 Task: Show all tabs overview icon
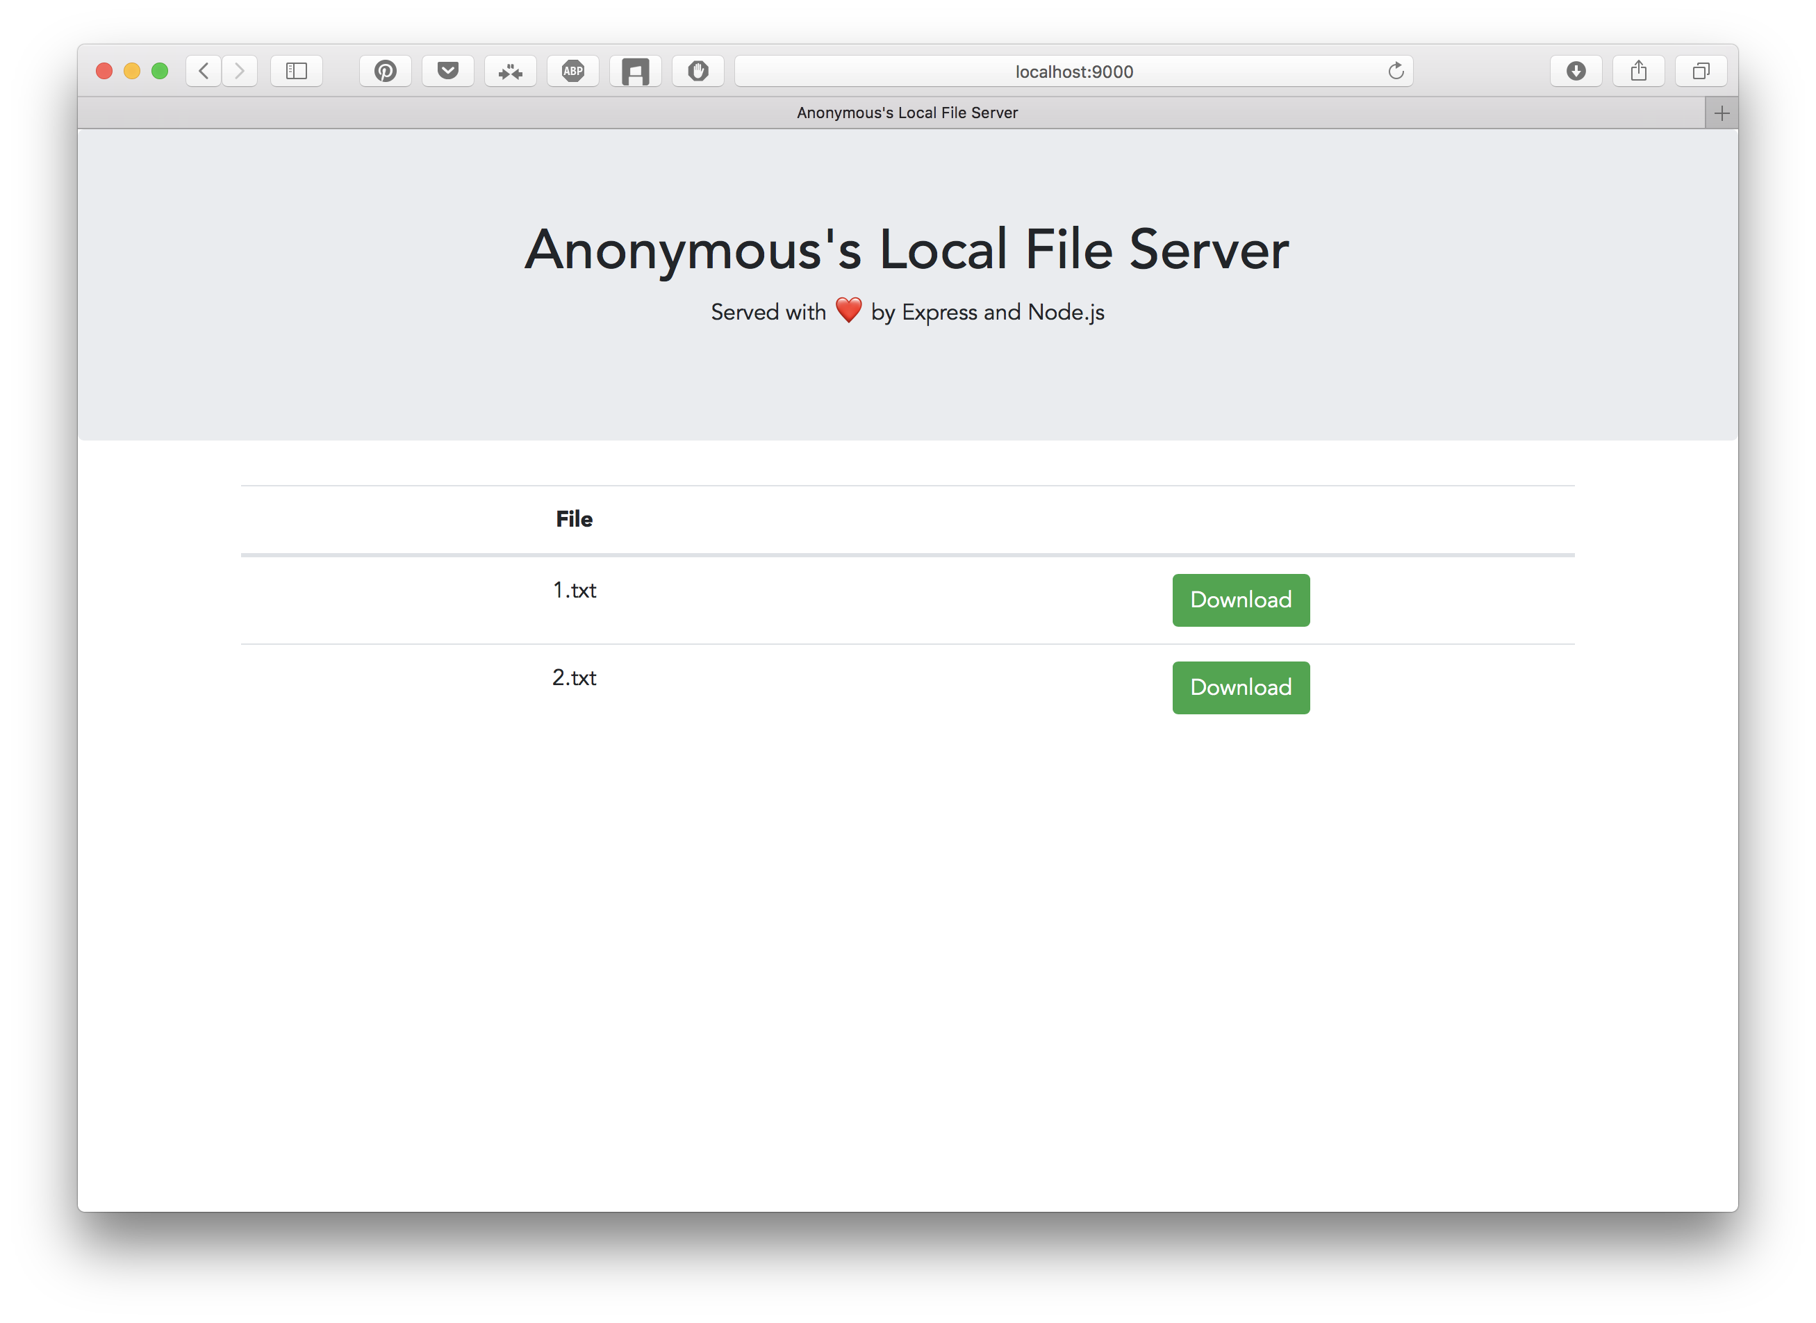[1701, 72]
